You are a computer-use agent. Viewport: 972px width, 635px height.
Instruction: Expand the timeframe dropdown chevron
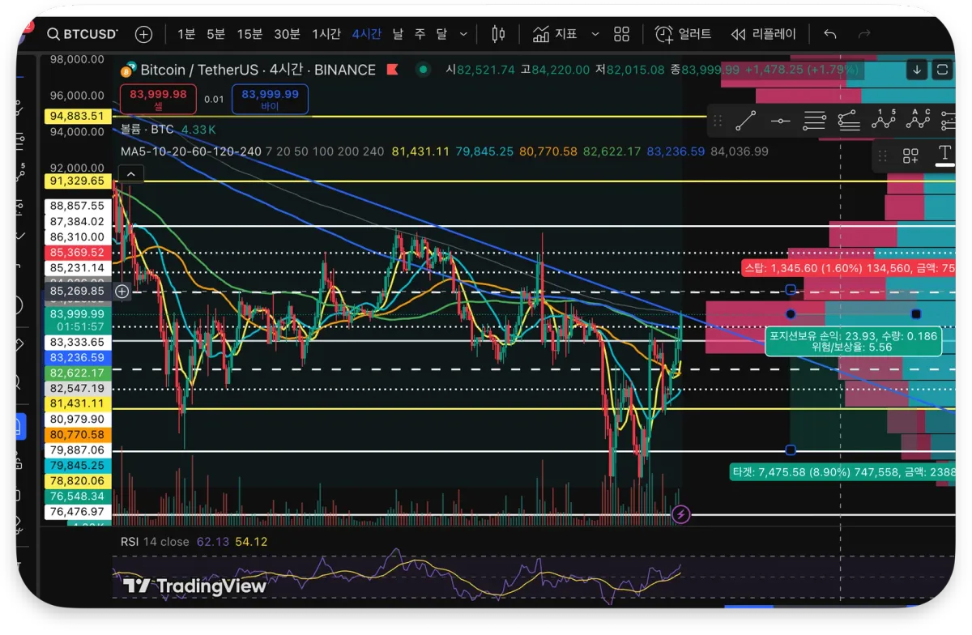pyautogui.click(x=463, y=34)
